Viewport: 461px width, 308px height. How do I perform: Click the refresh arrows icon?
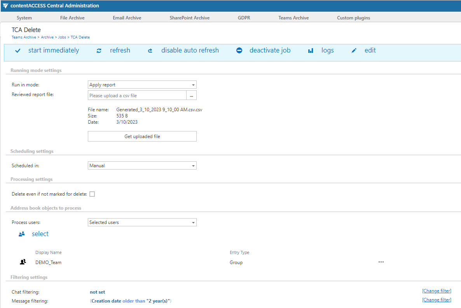[x=99, y=51]
